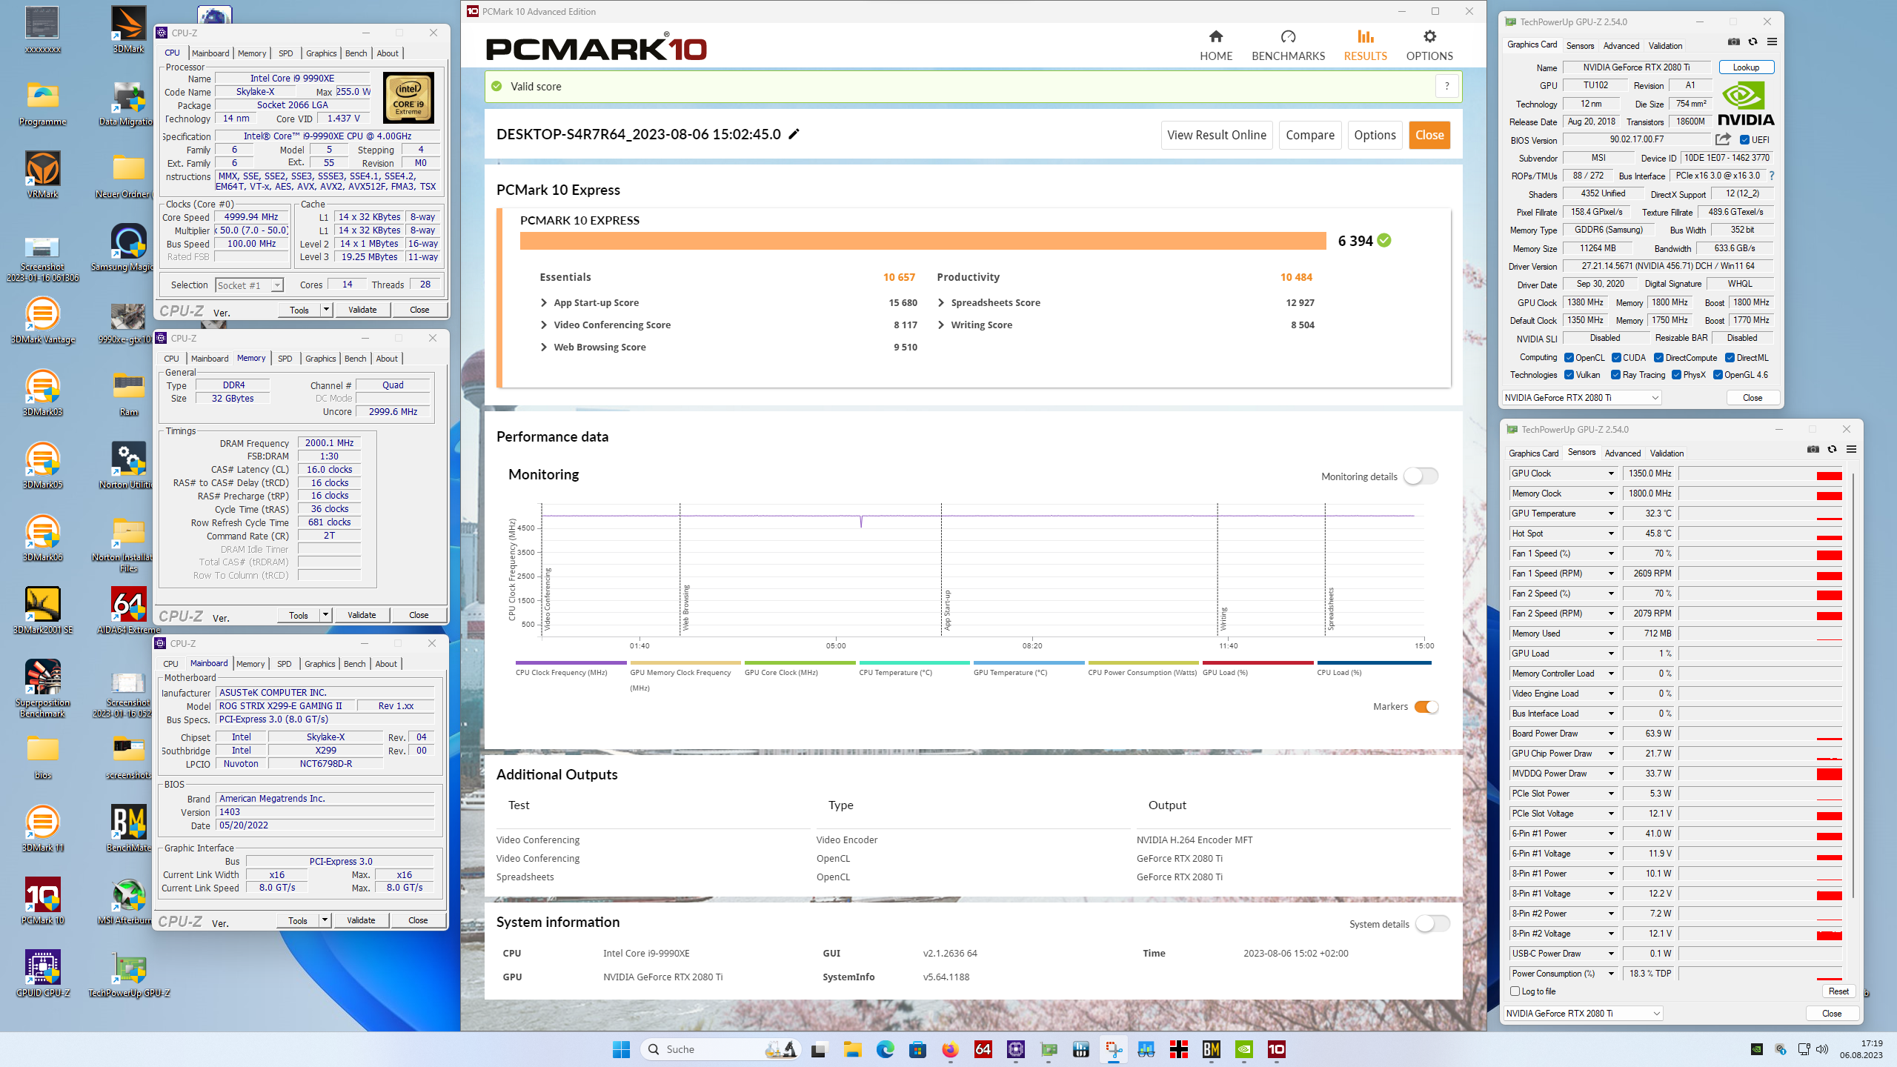Open hamburger menu in GPU-Z Sensors window

coord(1851,449)
